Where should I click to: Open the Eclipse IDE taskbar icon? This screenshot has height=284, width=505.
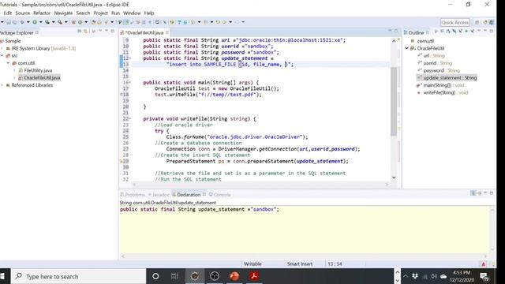point(195,276)
